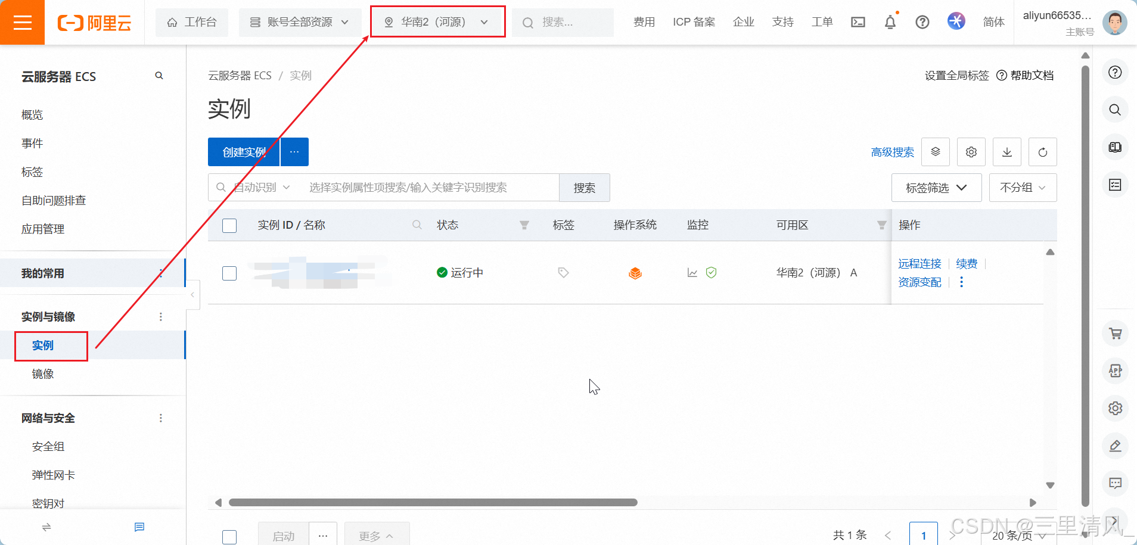Screen dimensions: 1137x545
Task: Open the top bar help question icon
Action: [x=922, y=22]
